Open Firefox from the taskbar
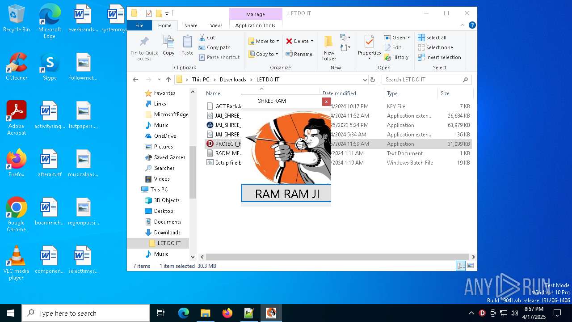 (x=227, y=313)
